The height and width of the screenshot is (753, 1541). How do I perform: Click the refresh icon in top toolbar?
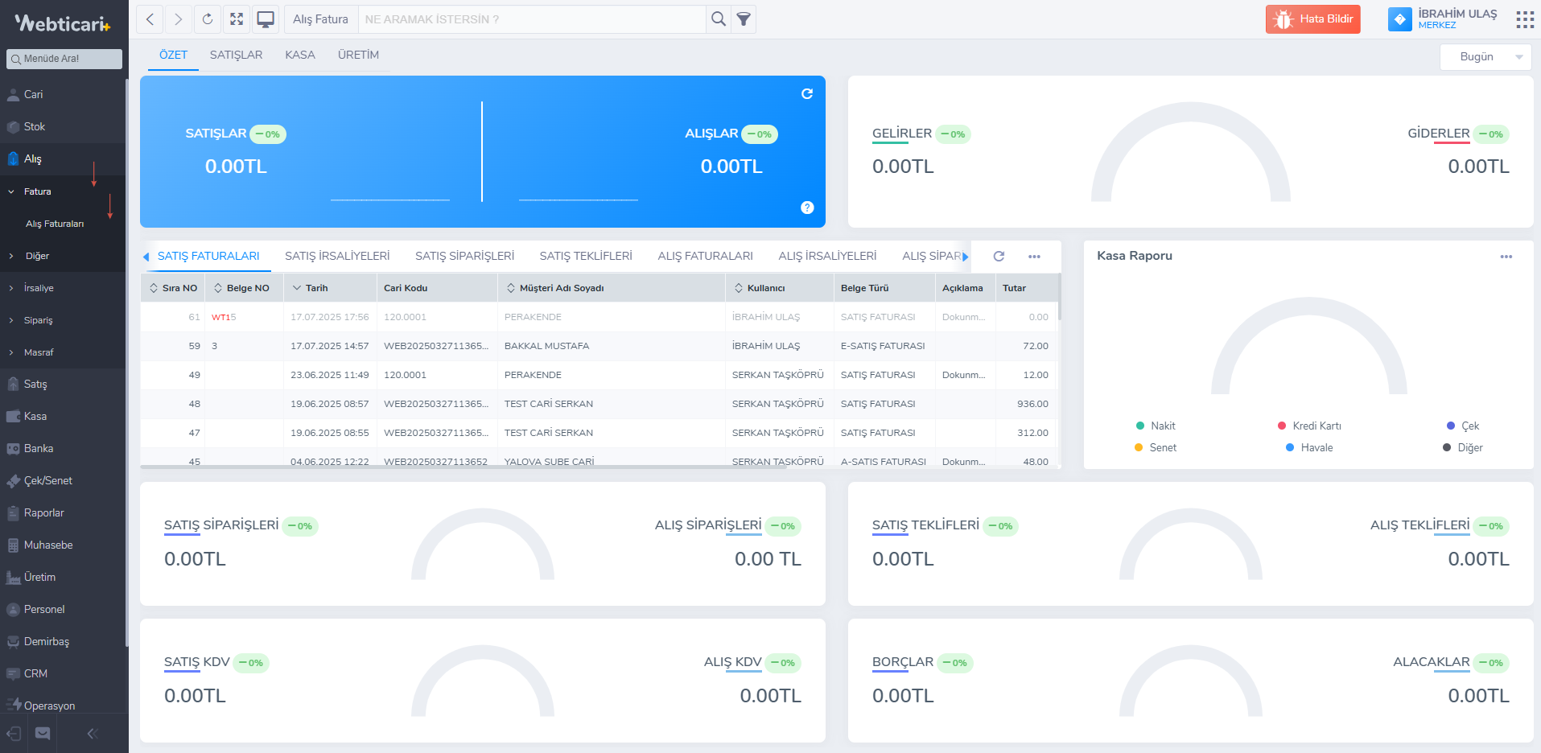point(208,19)
